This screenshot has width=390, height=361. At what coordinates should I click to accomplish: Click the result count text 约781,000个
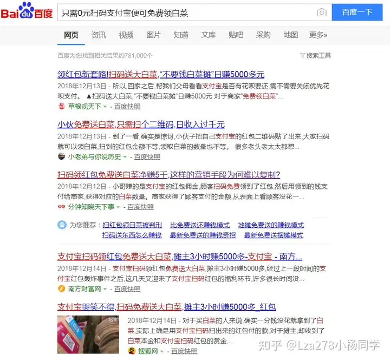(x=135, y=55)
